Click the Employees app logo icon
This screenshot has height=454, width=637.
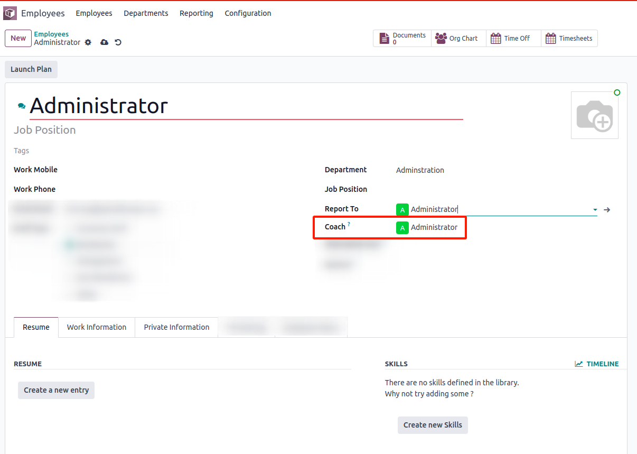point(10,13)
